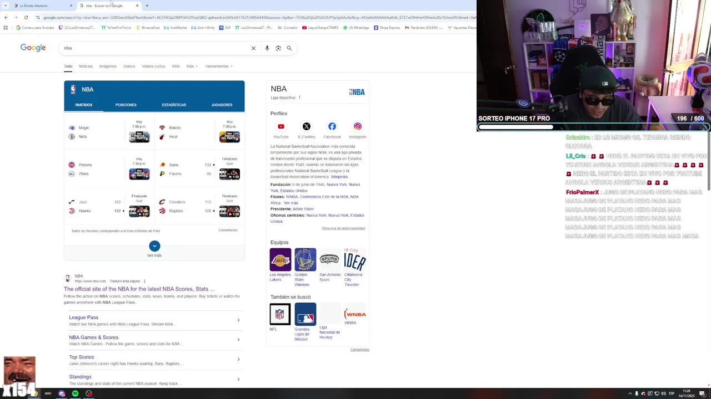Click the Pistons vs 76ers game card
The width and height of the screenshot is (711, 399).
109,169
